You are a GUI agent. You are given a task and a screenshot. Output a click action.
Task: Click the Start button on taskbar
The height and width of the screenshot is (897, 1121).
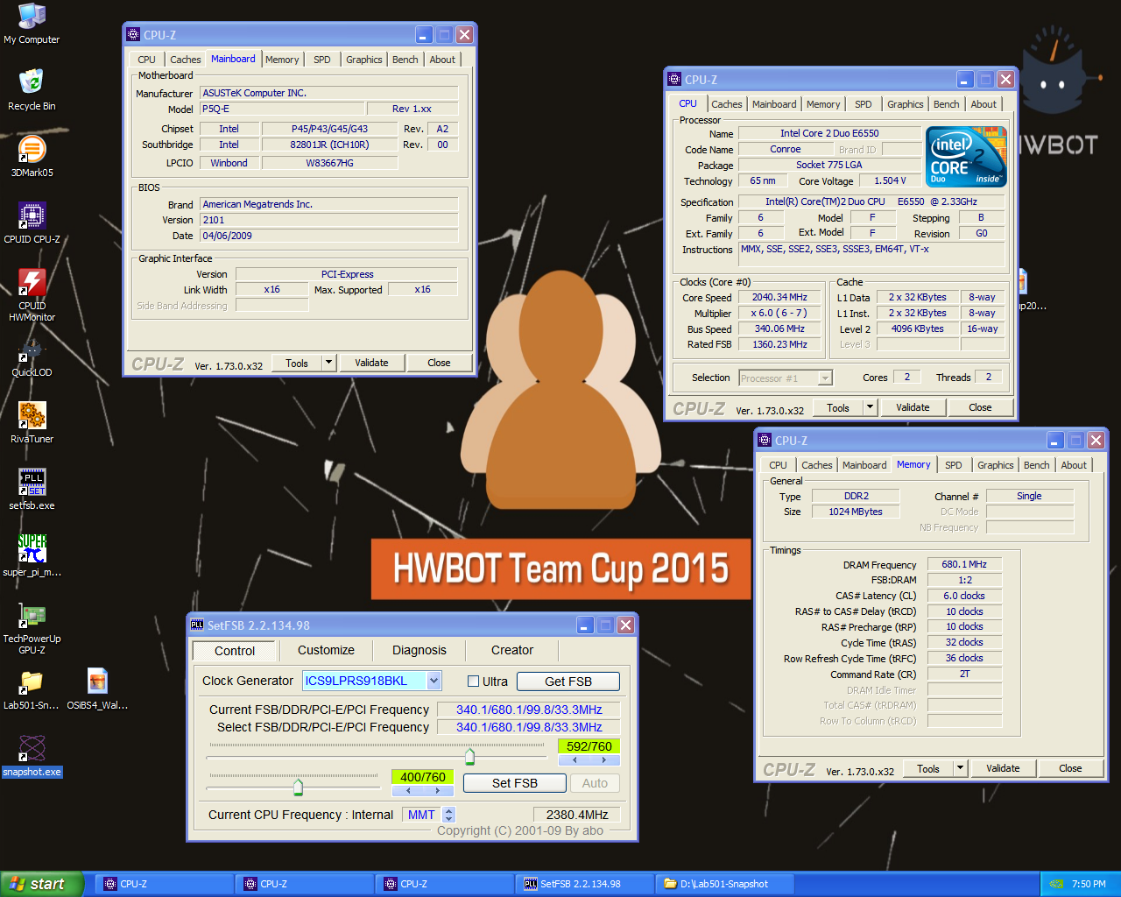coord(42,884)
